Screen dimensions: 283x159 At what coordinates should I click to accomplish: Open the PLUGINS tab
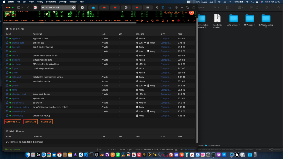(x=68, y=21)
